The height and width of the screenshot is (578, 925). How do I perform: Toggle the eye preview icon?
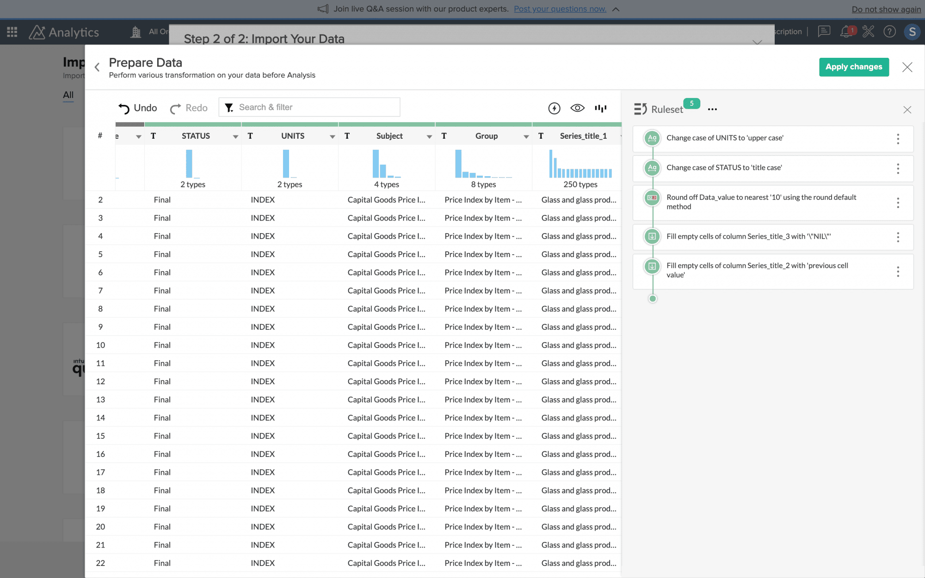577,108
